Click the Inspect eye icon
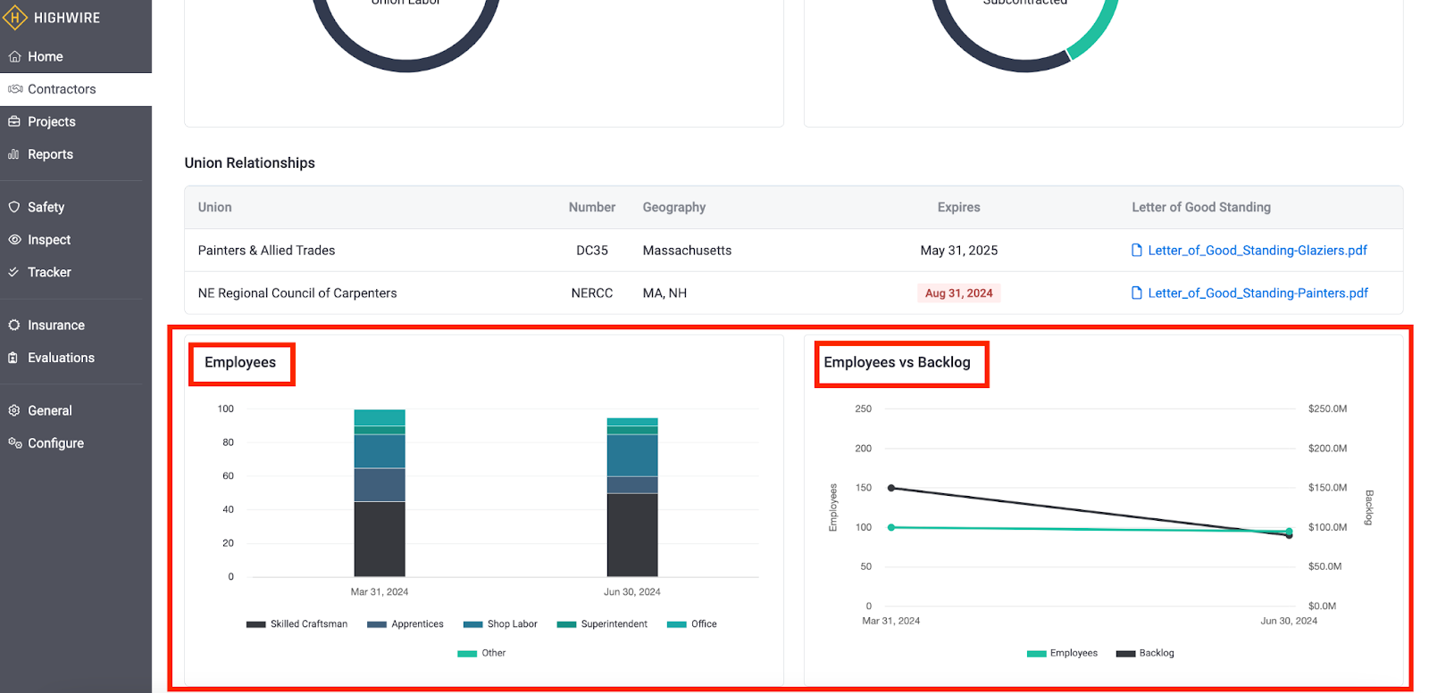 (x=14, y=240)
